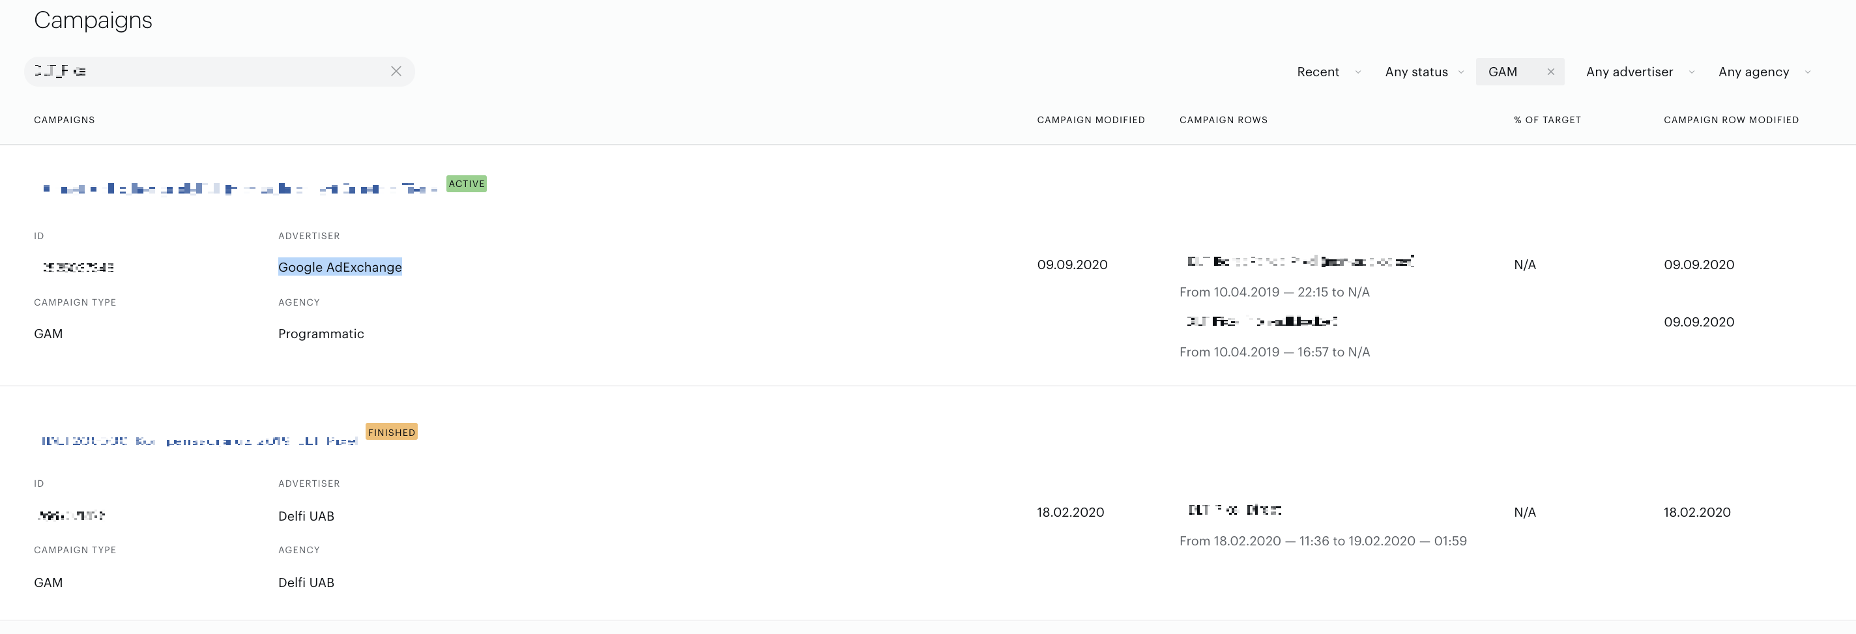Viewport: 1856px width, 634px height.
Task: Click the FINISHED status badge
Action: pos(391,432)
